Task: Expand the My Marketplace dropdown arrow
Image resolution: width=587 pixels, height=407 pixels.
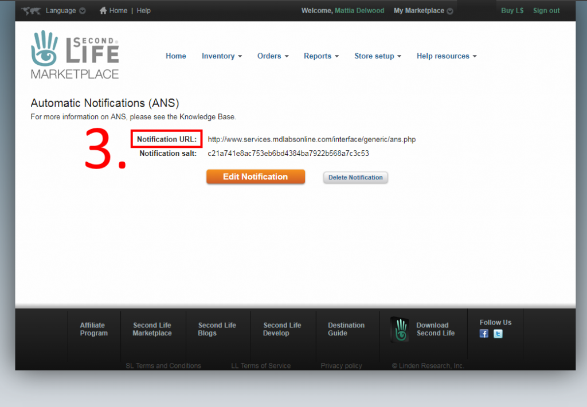Action: 450,11
